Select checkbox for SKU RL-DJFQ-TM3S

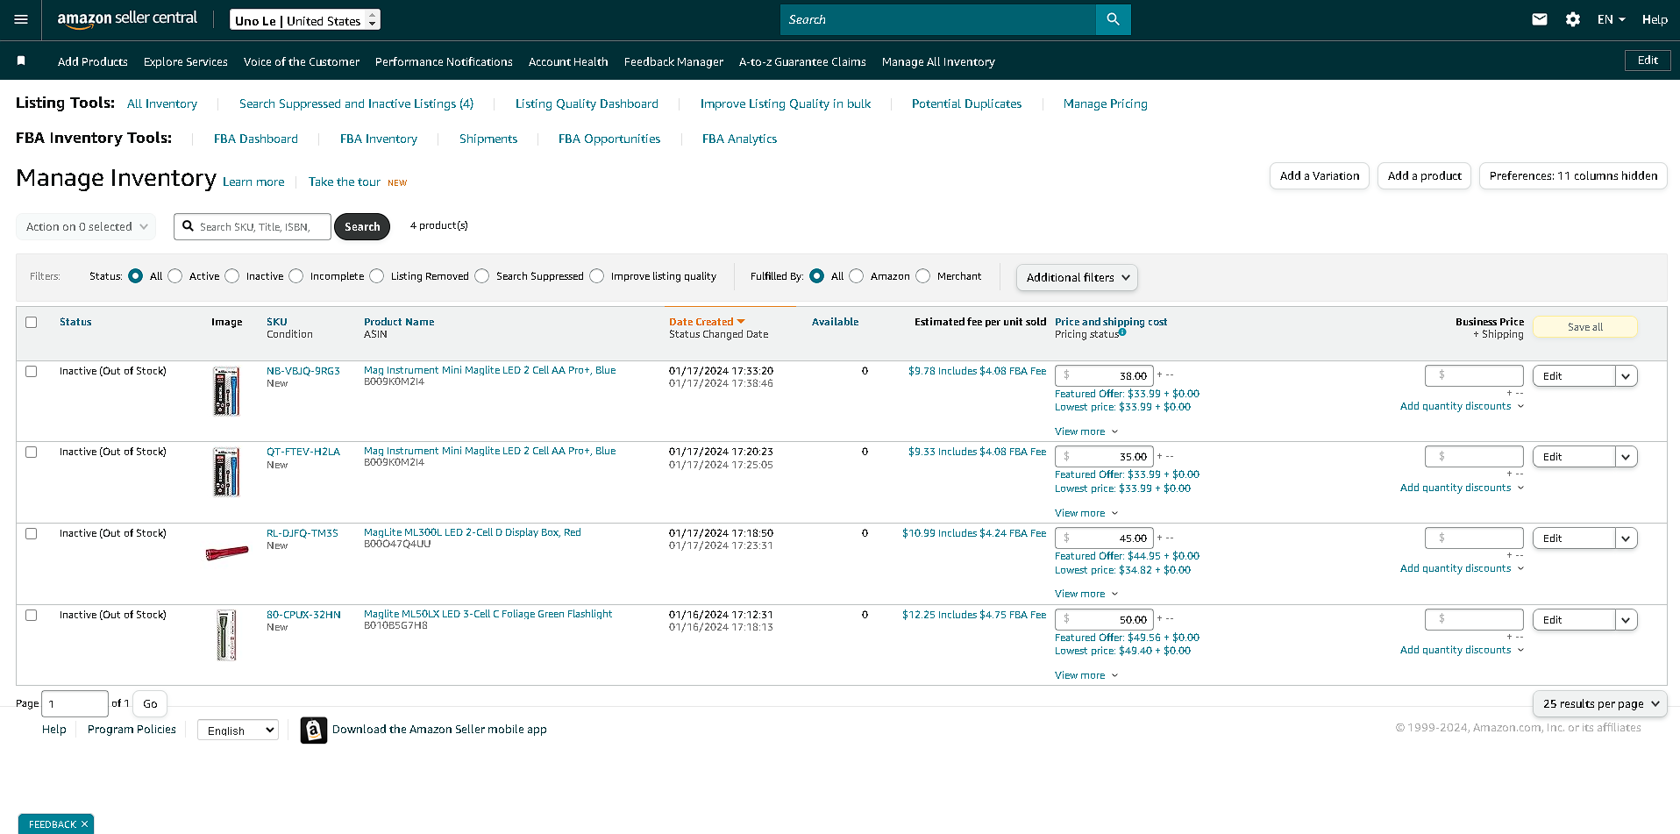click(32, 533)
